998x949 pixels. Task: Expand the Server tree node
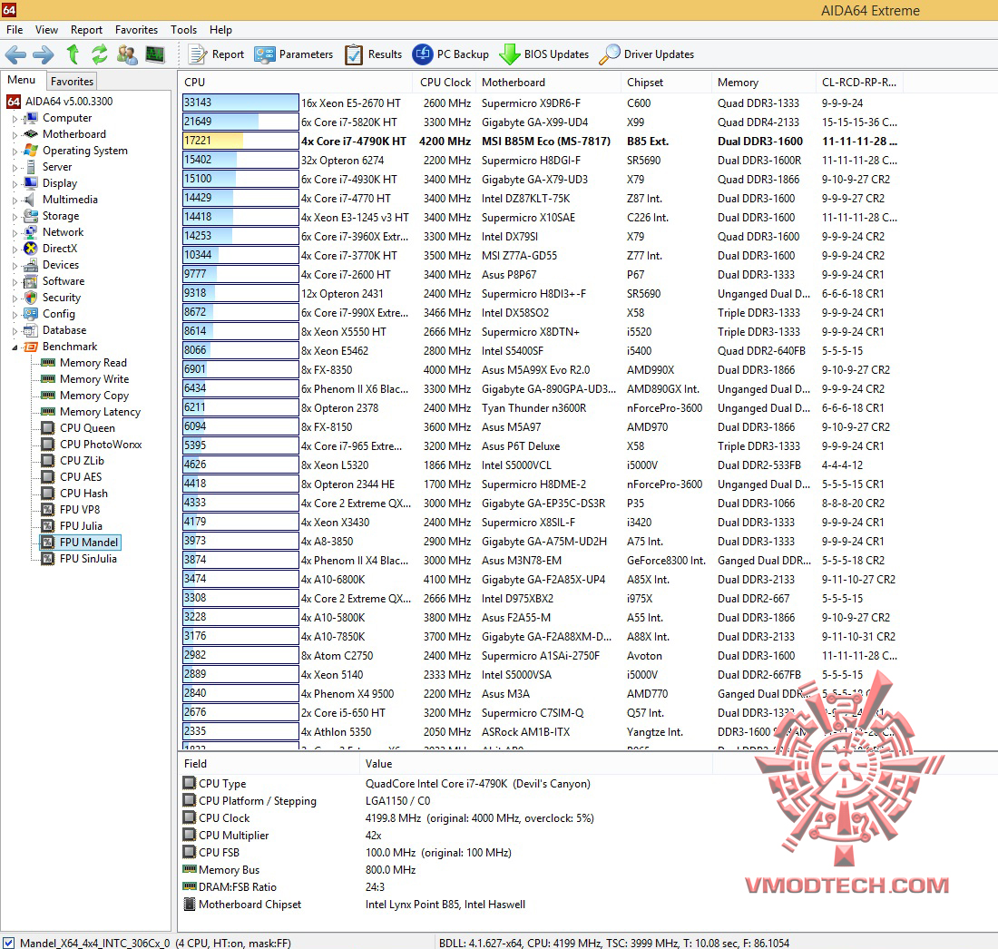tap(15, 168)
